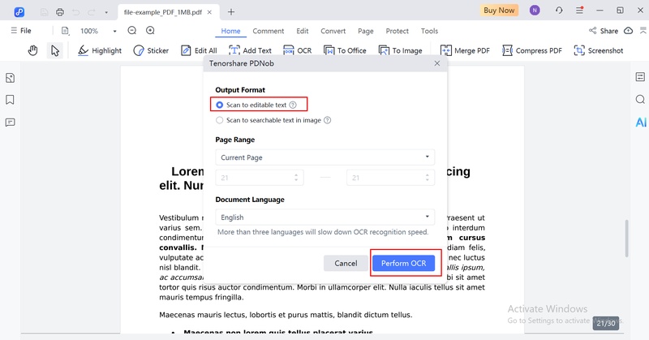Open the File menu

pyautogui.click(x=21, y=31)
